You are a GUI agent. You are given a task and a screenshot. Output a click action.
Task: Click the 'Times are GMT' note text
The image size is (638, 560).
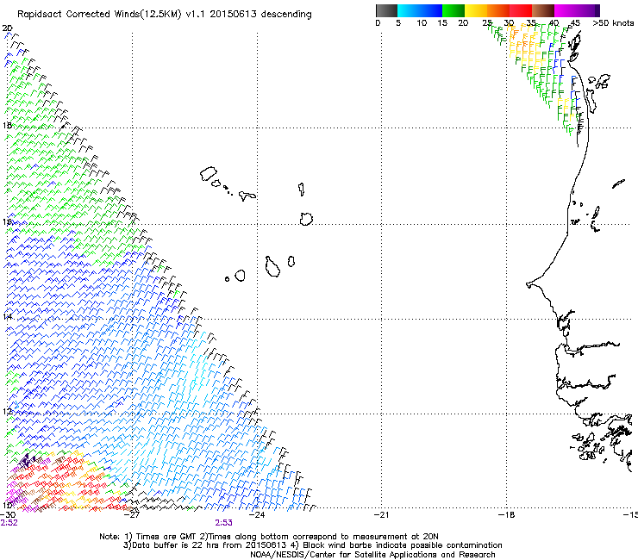pos(166,537)
